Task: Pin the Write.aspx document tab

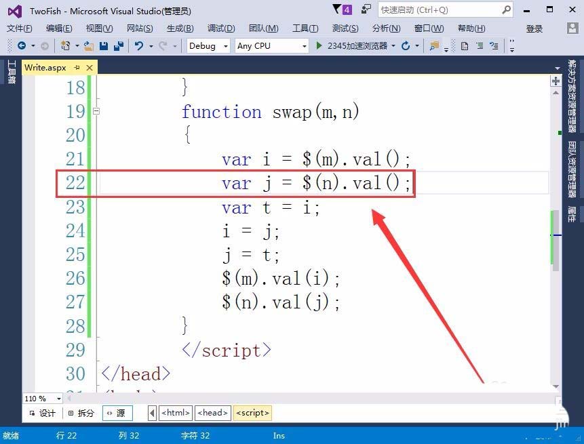Action: 77,67
